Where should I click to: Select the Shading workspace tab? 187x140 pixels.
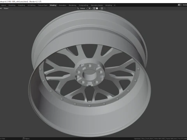coord(53,5)
